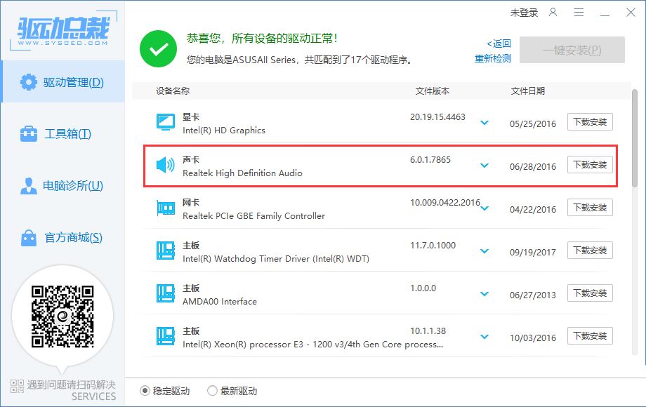Click the 重新检测 link
This screenshot has height=407, width=646.
pos(492,59)
